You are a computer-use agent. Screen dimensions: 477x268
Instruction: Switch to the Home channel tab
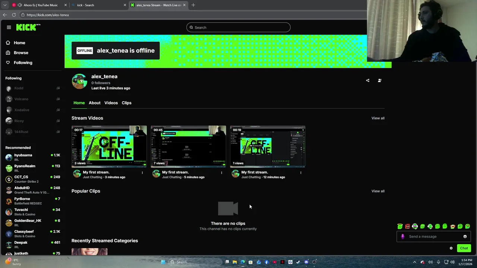(79, 103)
